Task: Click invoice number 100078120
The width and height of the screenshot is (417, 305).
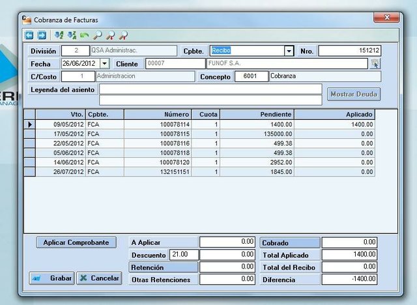Action: point(175,162)
